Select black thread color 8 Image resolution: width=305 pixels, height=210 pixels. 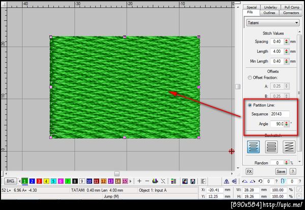tap(75, 181)
